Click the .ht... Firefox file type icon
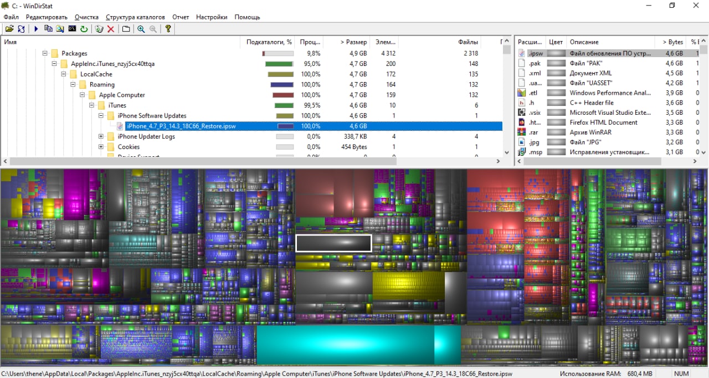This screenshot has width=709, height=378. click(x=521, y=122)
